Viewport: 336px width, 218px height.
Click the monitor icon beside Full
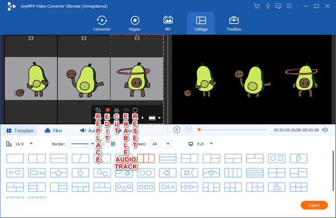pos(190,144)
